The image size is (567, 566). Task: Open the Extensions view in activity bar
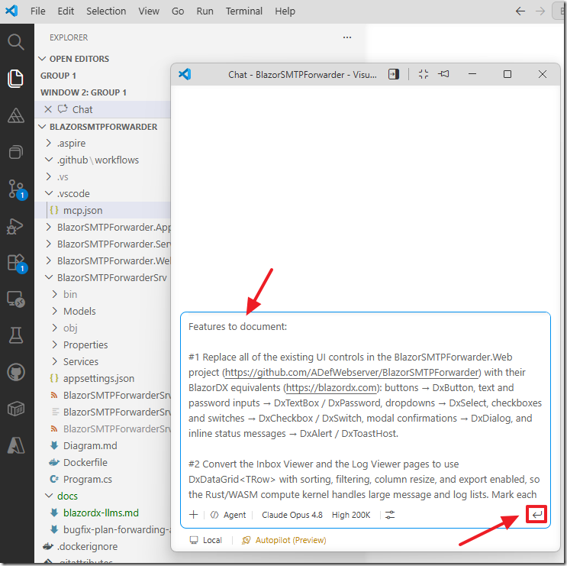pos(16,263)
